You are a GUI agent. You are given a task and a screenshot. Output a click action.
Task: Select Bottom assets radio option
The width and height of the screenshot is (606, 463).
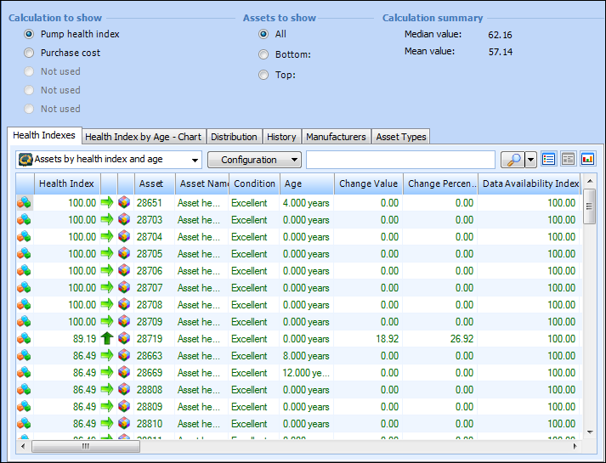263,54
